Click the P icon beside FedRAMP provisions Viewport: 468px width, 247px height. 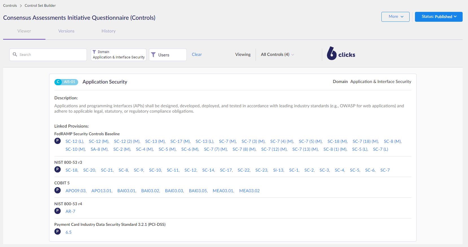(x=58, y=141)
